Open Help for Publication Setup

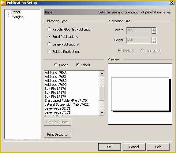point(158,147)
